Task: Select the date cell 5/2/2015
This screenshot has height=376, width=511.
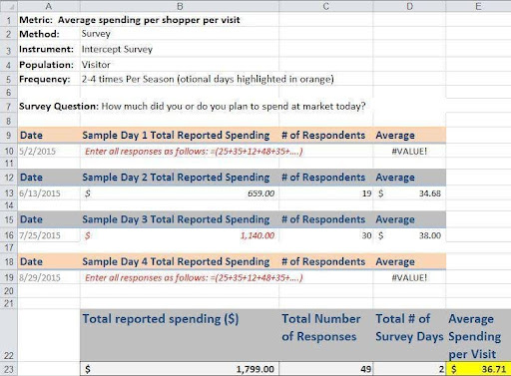Action: coord(49,151)
